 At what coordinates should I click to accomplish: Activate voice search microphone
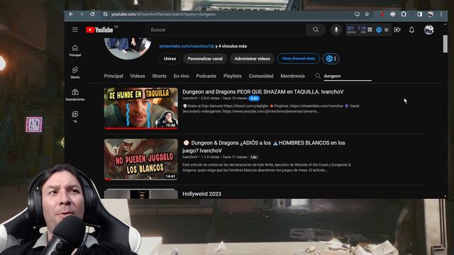click(336, 30)
